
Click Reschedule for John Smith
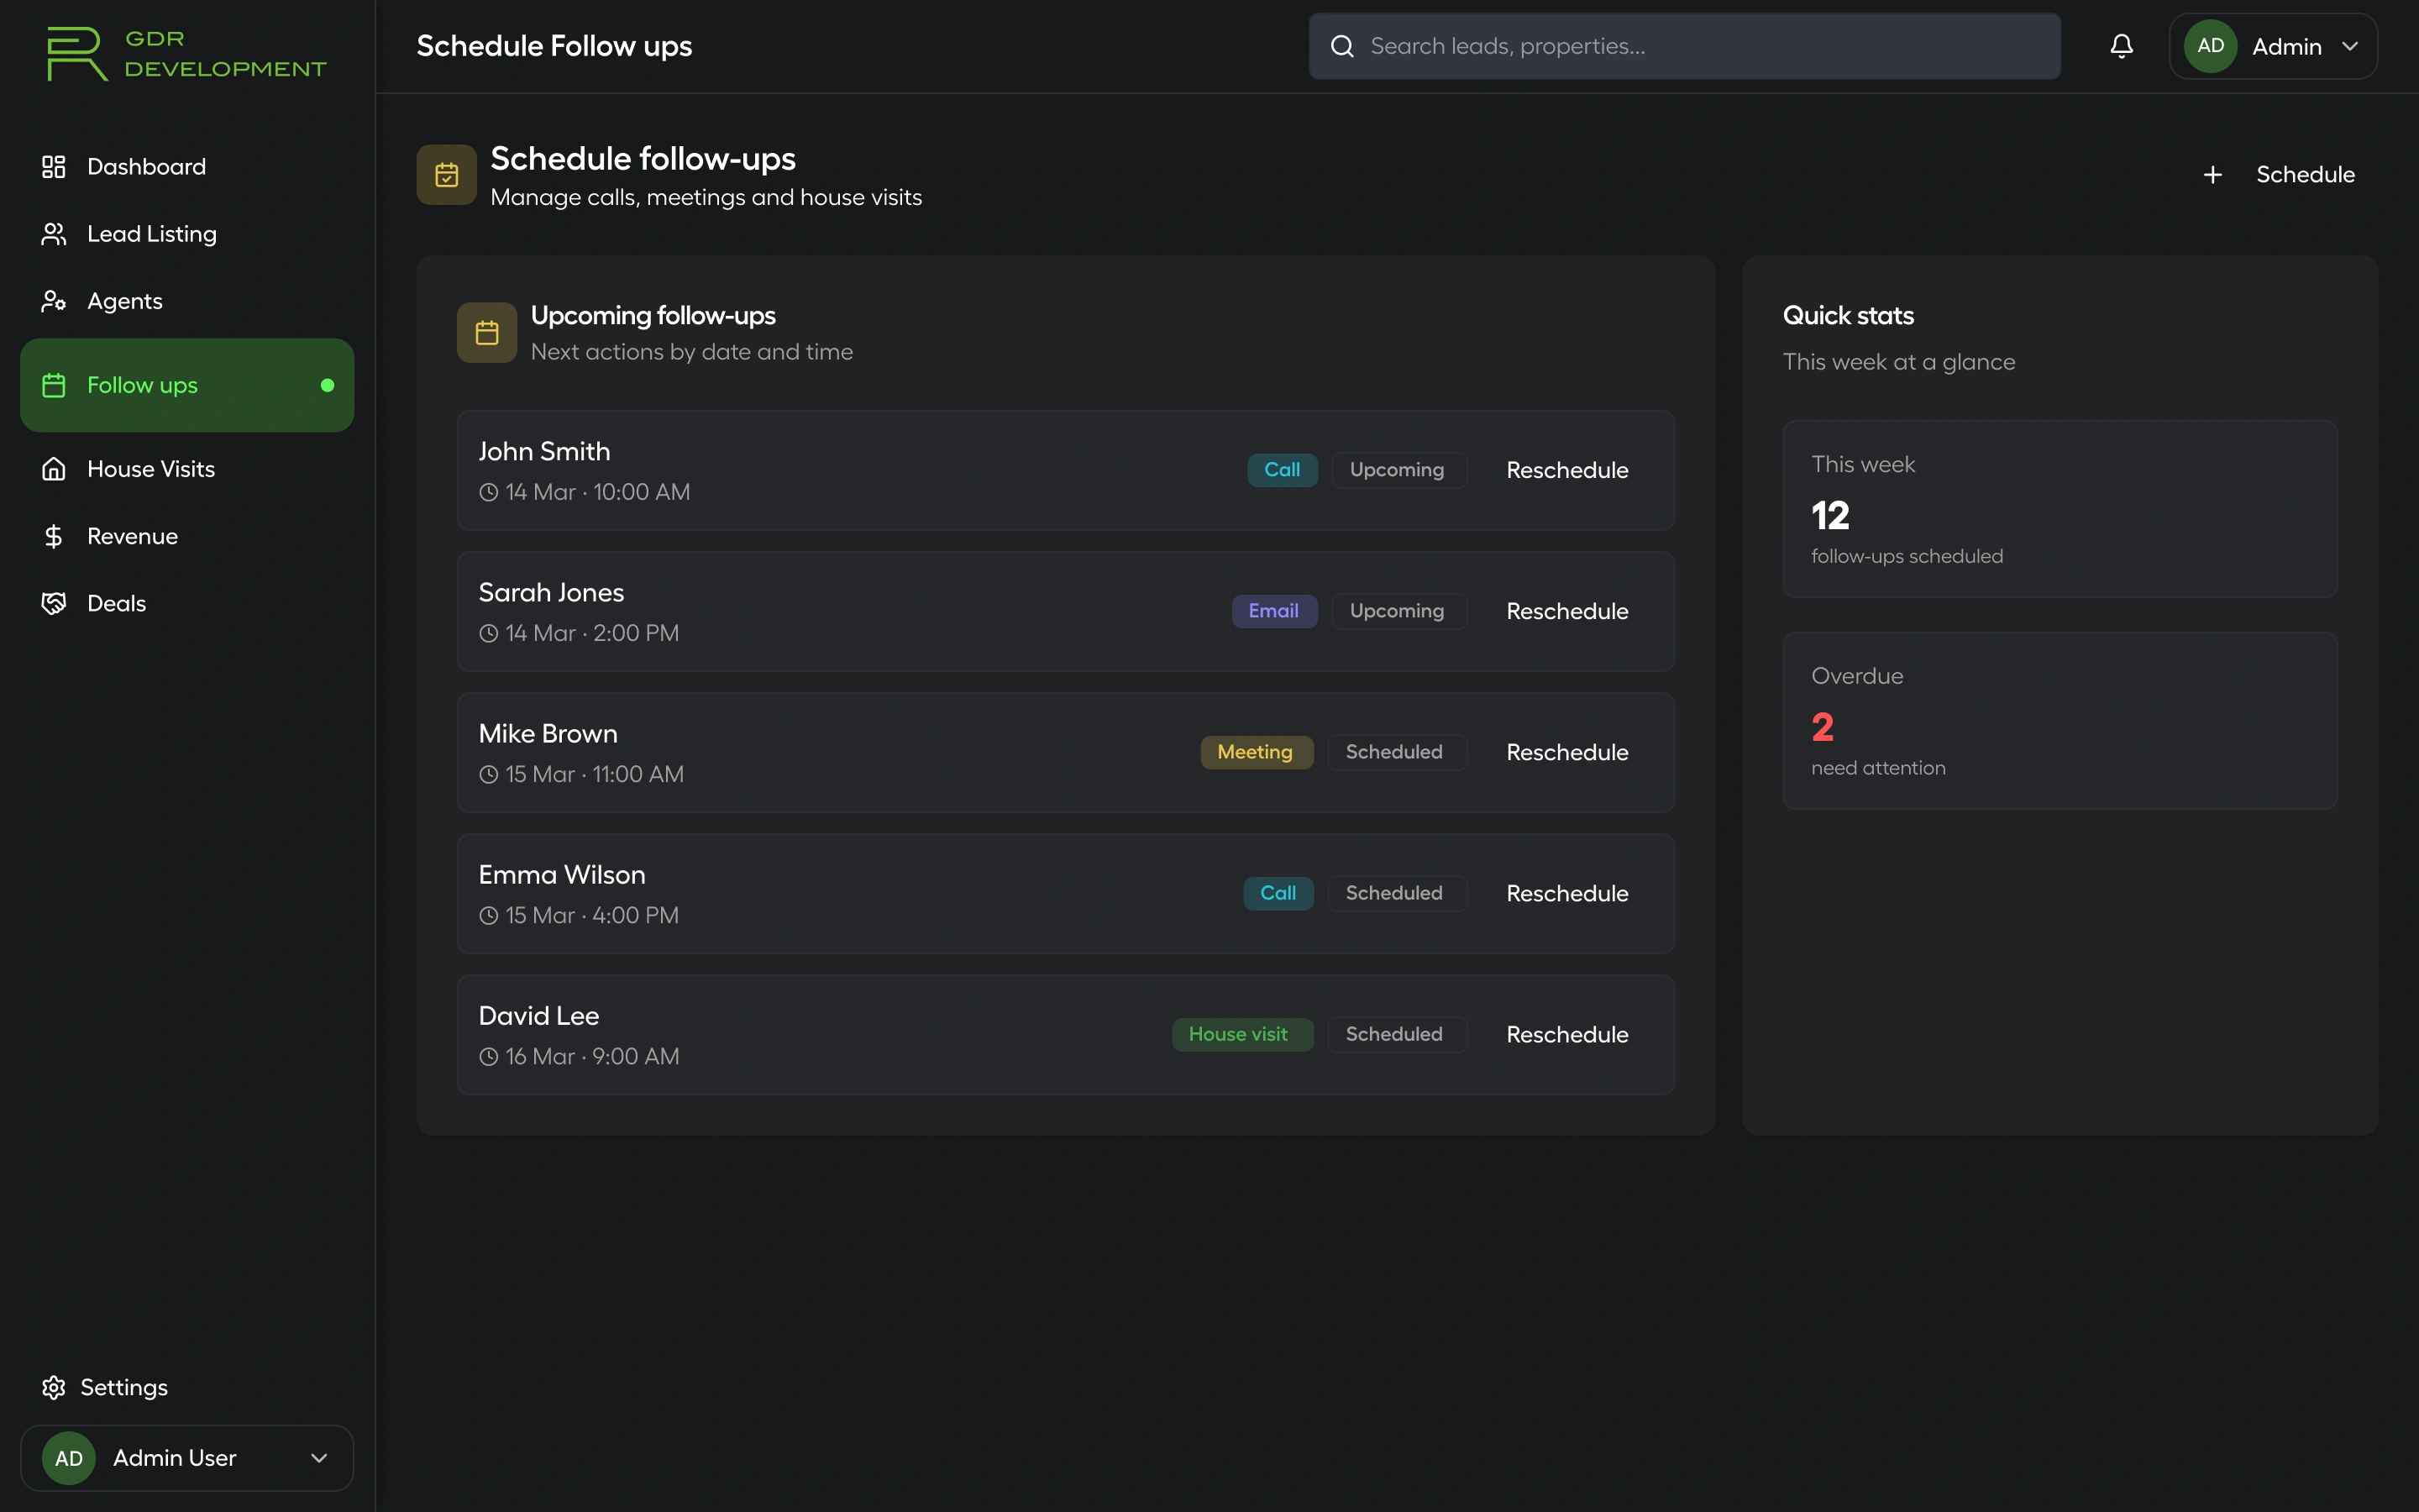point(1566,470)
